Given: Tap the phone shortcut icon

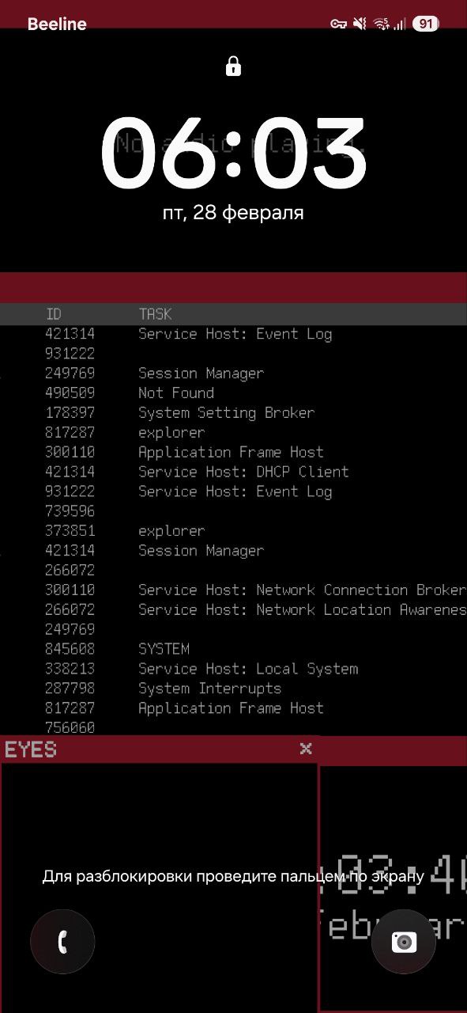Looking at the screenshot, I should coord(62,941).
